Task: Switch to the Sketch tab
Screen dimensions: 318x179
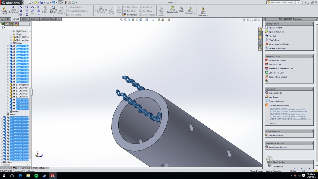Action: point(25,19)
